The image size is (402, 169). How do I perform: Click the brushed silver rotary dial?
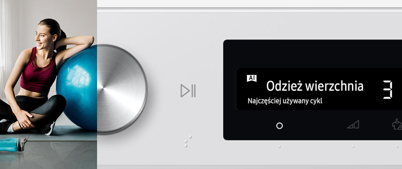pos(122,90)
